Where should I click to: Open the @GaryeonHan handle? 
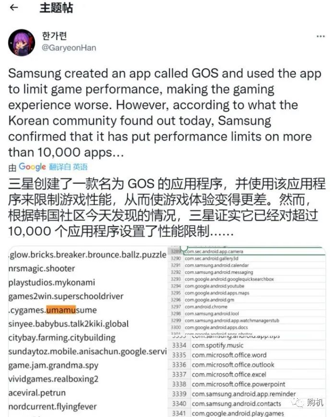coord(69,48)
